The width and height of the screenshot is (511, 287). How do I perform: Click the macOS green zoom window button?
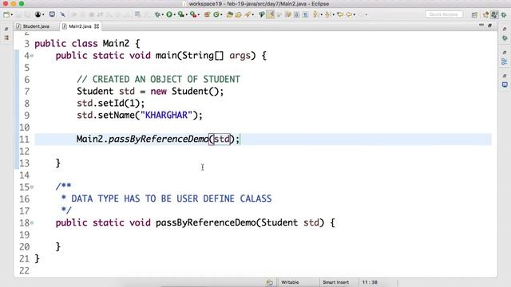click(x=22, y=3)
